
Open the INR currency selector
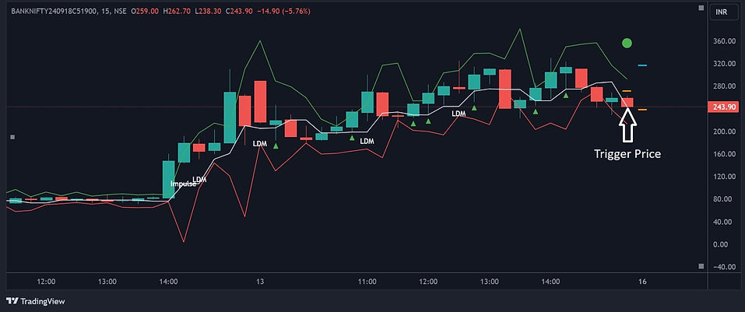(722, 12)
